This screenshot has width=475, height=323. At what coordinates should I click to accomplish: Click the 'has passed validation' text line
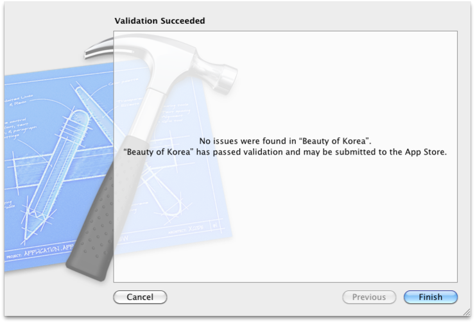(285, 152)
